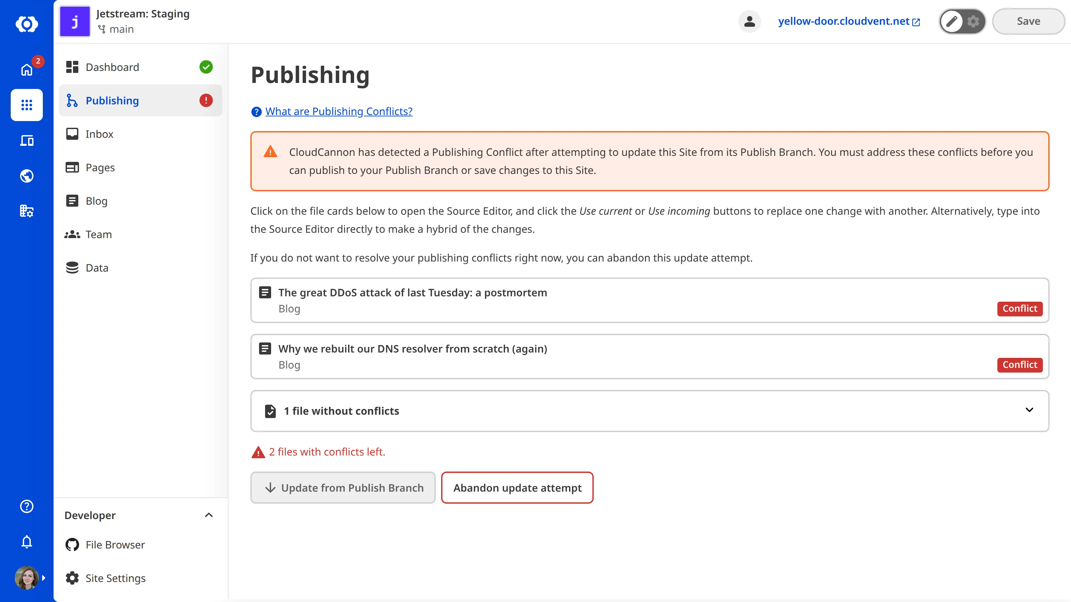Click the Jetstream site purple j icon
Image resolution: width=1071 pixels, height=602 pixels.
75,21
